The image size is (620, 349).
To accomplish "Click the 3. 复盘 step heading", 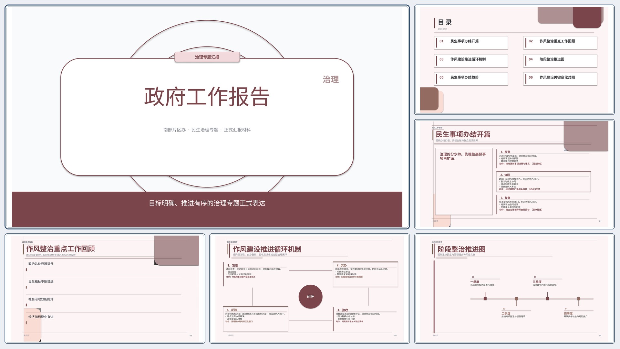I will coord(505,198).
